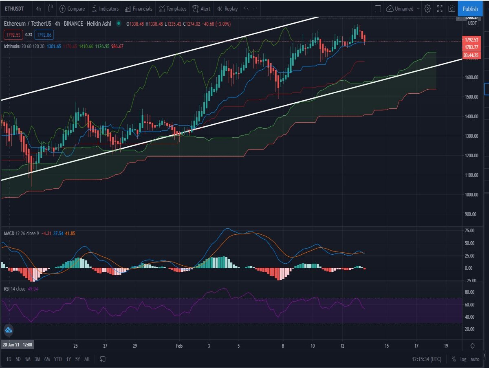The image size is (489, 368).
Task: Take a chart snapshot with camera icon
Action: click(x=452, y=9)
